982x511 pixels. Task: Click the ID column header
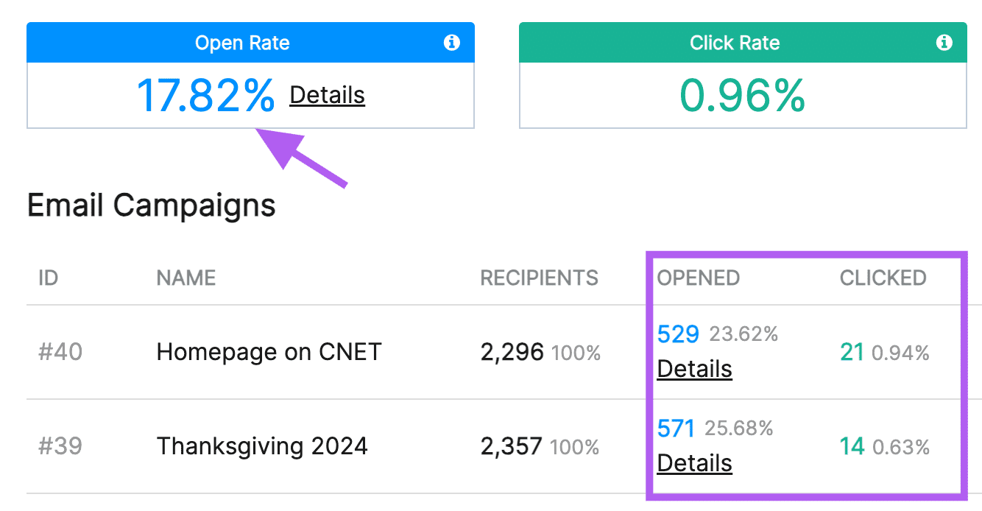tap(48, 278)
